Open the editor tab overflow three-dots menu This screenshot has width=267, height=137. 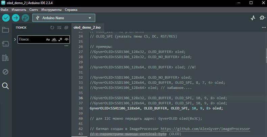tap(264, 28)
